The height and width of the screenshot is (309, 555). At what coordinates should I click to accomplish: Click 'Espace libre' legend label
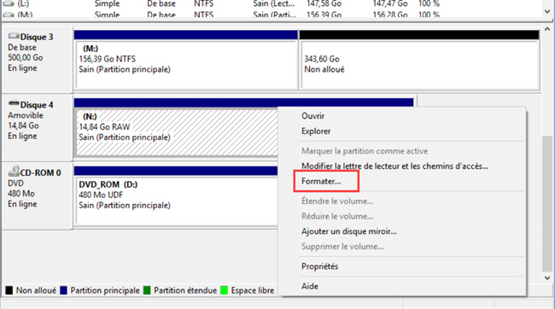[253, 290]
